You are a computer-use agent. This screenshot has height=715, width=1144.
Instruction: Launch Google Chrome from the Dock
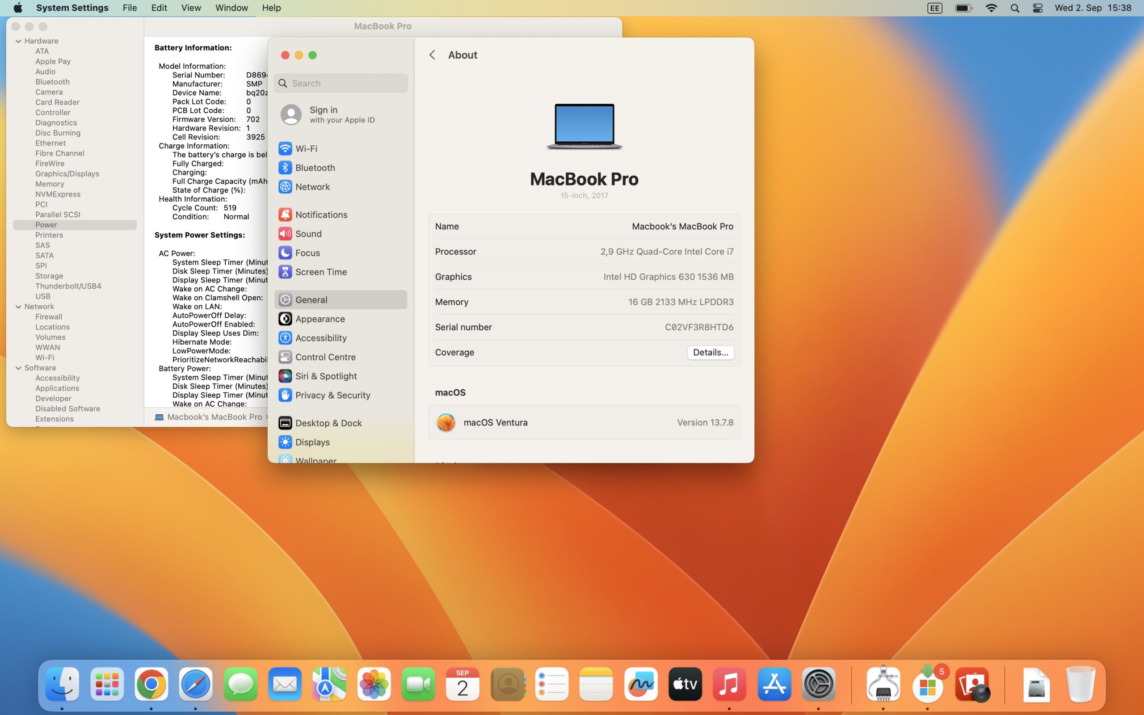tap(151, 684)
